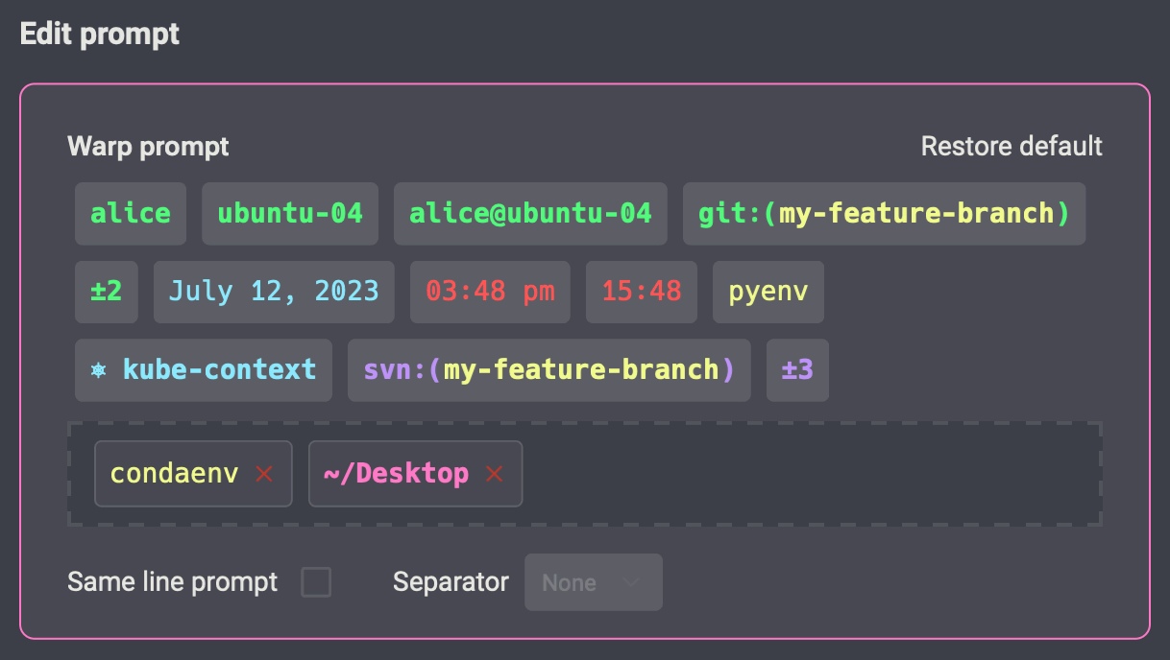Screen dimensions: 1170x660
Task: Add the alice username chip
Action: 131,214
